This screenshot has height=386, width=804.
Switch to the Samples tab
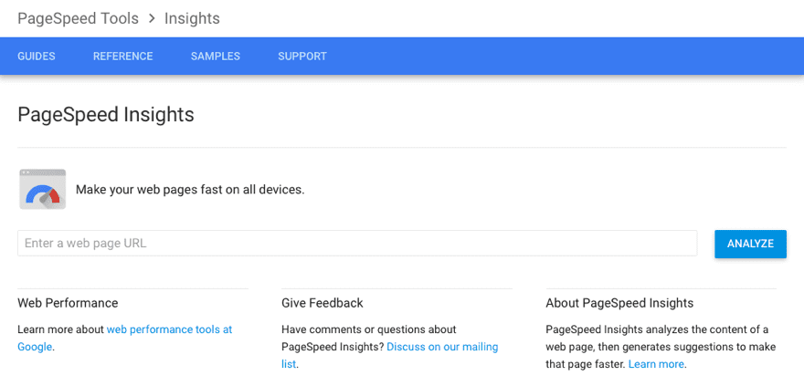216,57
